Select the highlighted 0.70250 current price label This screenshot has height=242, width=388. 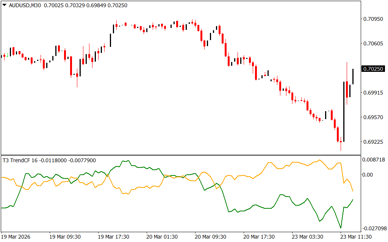pos(373,69)
